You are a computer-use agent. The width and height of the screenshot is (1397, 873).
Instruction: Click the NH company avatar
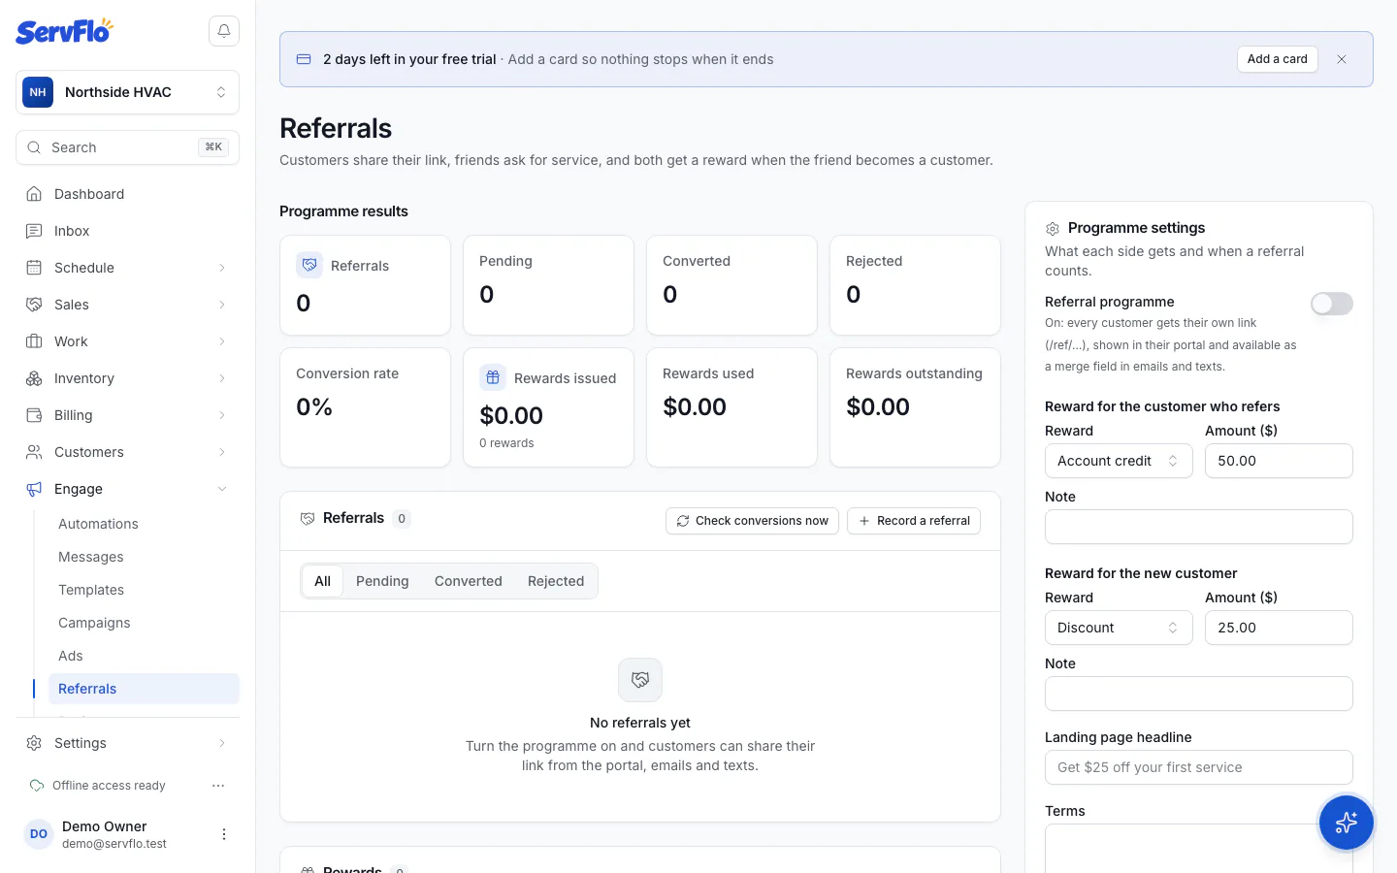click(x=38, y=92)
